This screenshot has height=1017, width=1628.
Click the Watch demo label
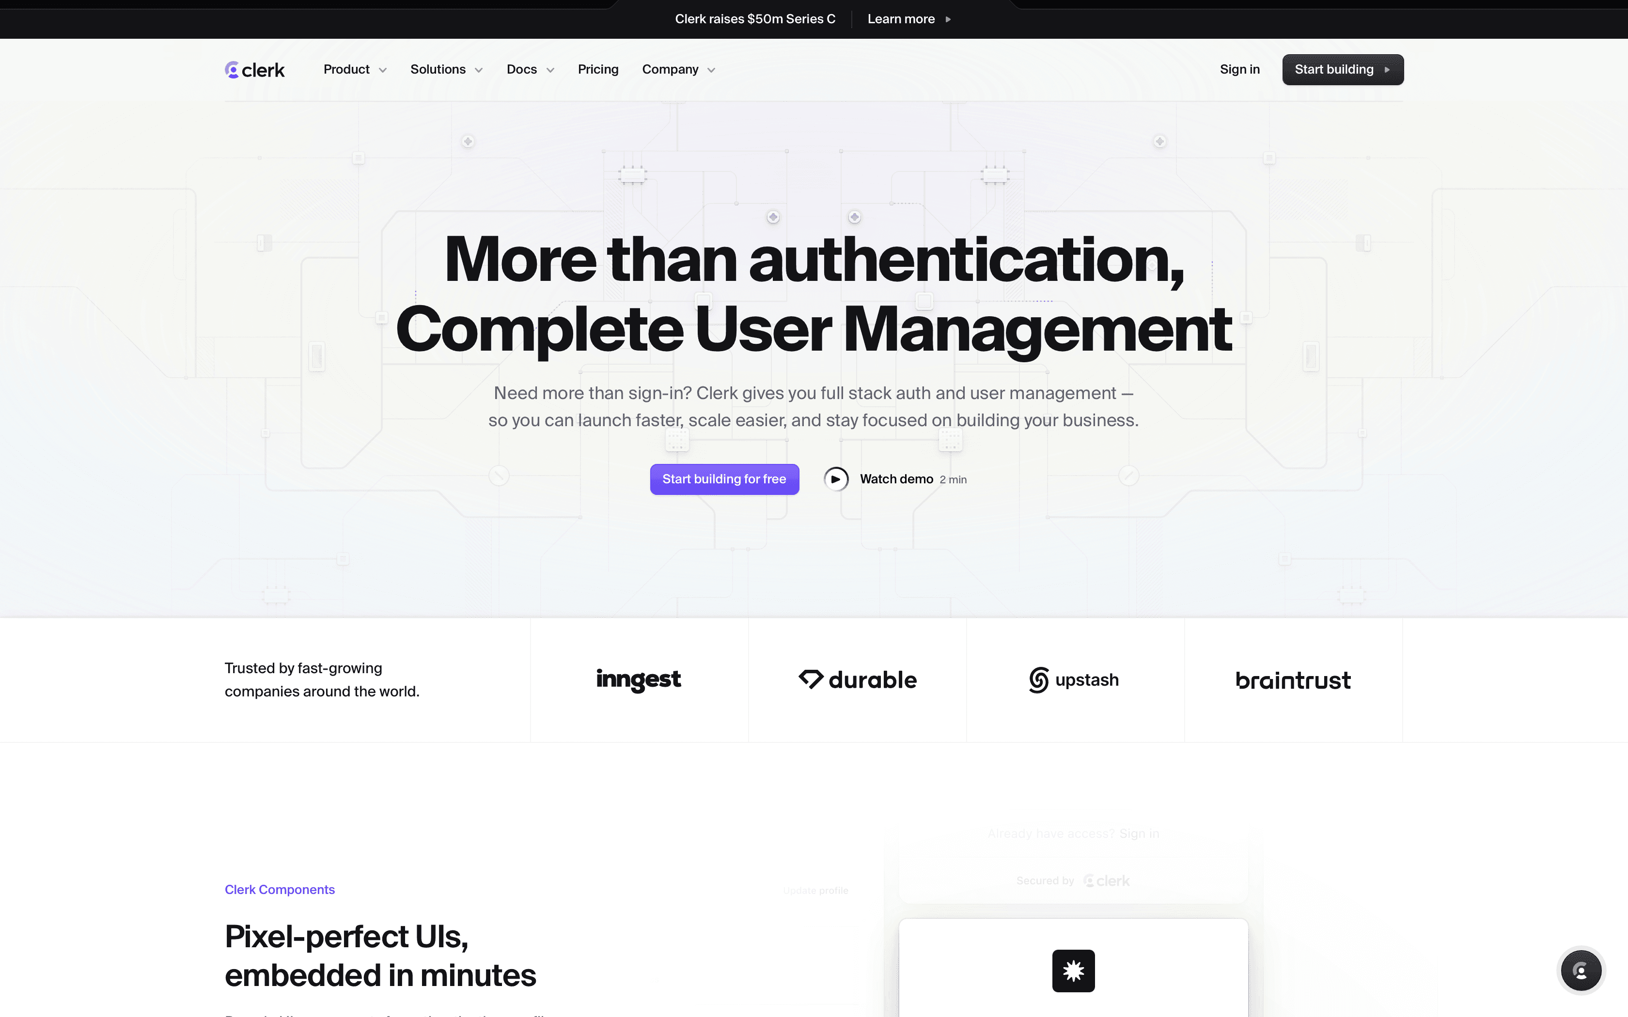(x=897, y=479)
